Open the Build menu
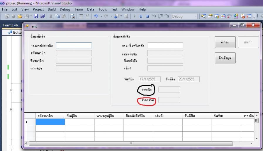The height and width of the screenshot is (151, 263). point(52,9)
